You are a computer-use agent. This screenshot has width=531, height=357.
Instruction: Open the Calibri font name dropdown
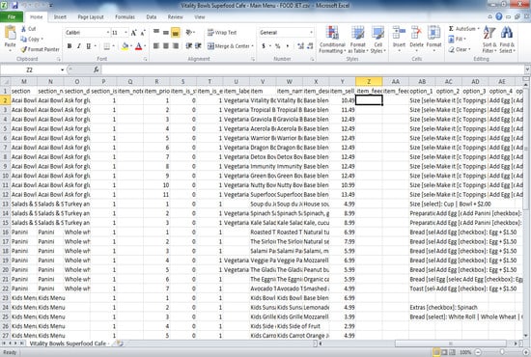tap(108, 33)
